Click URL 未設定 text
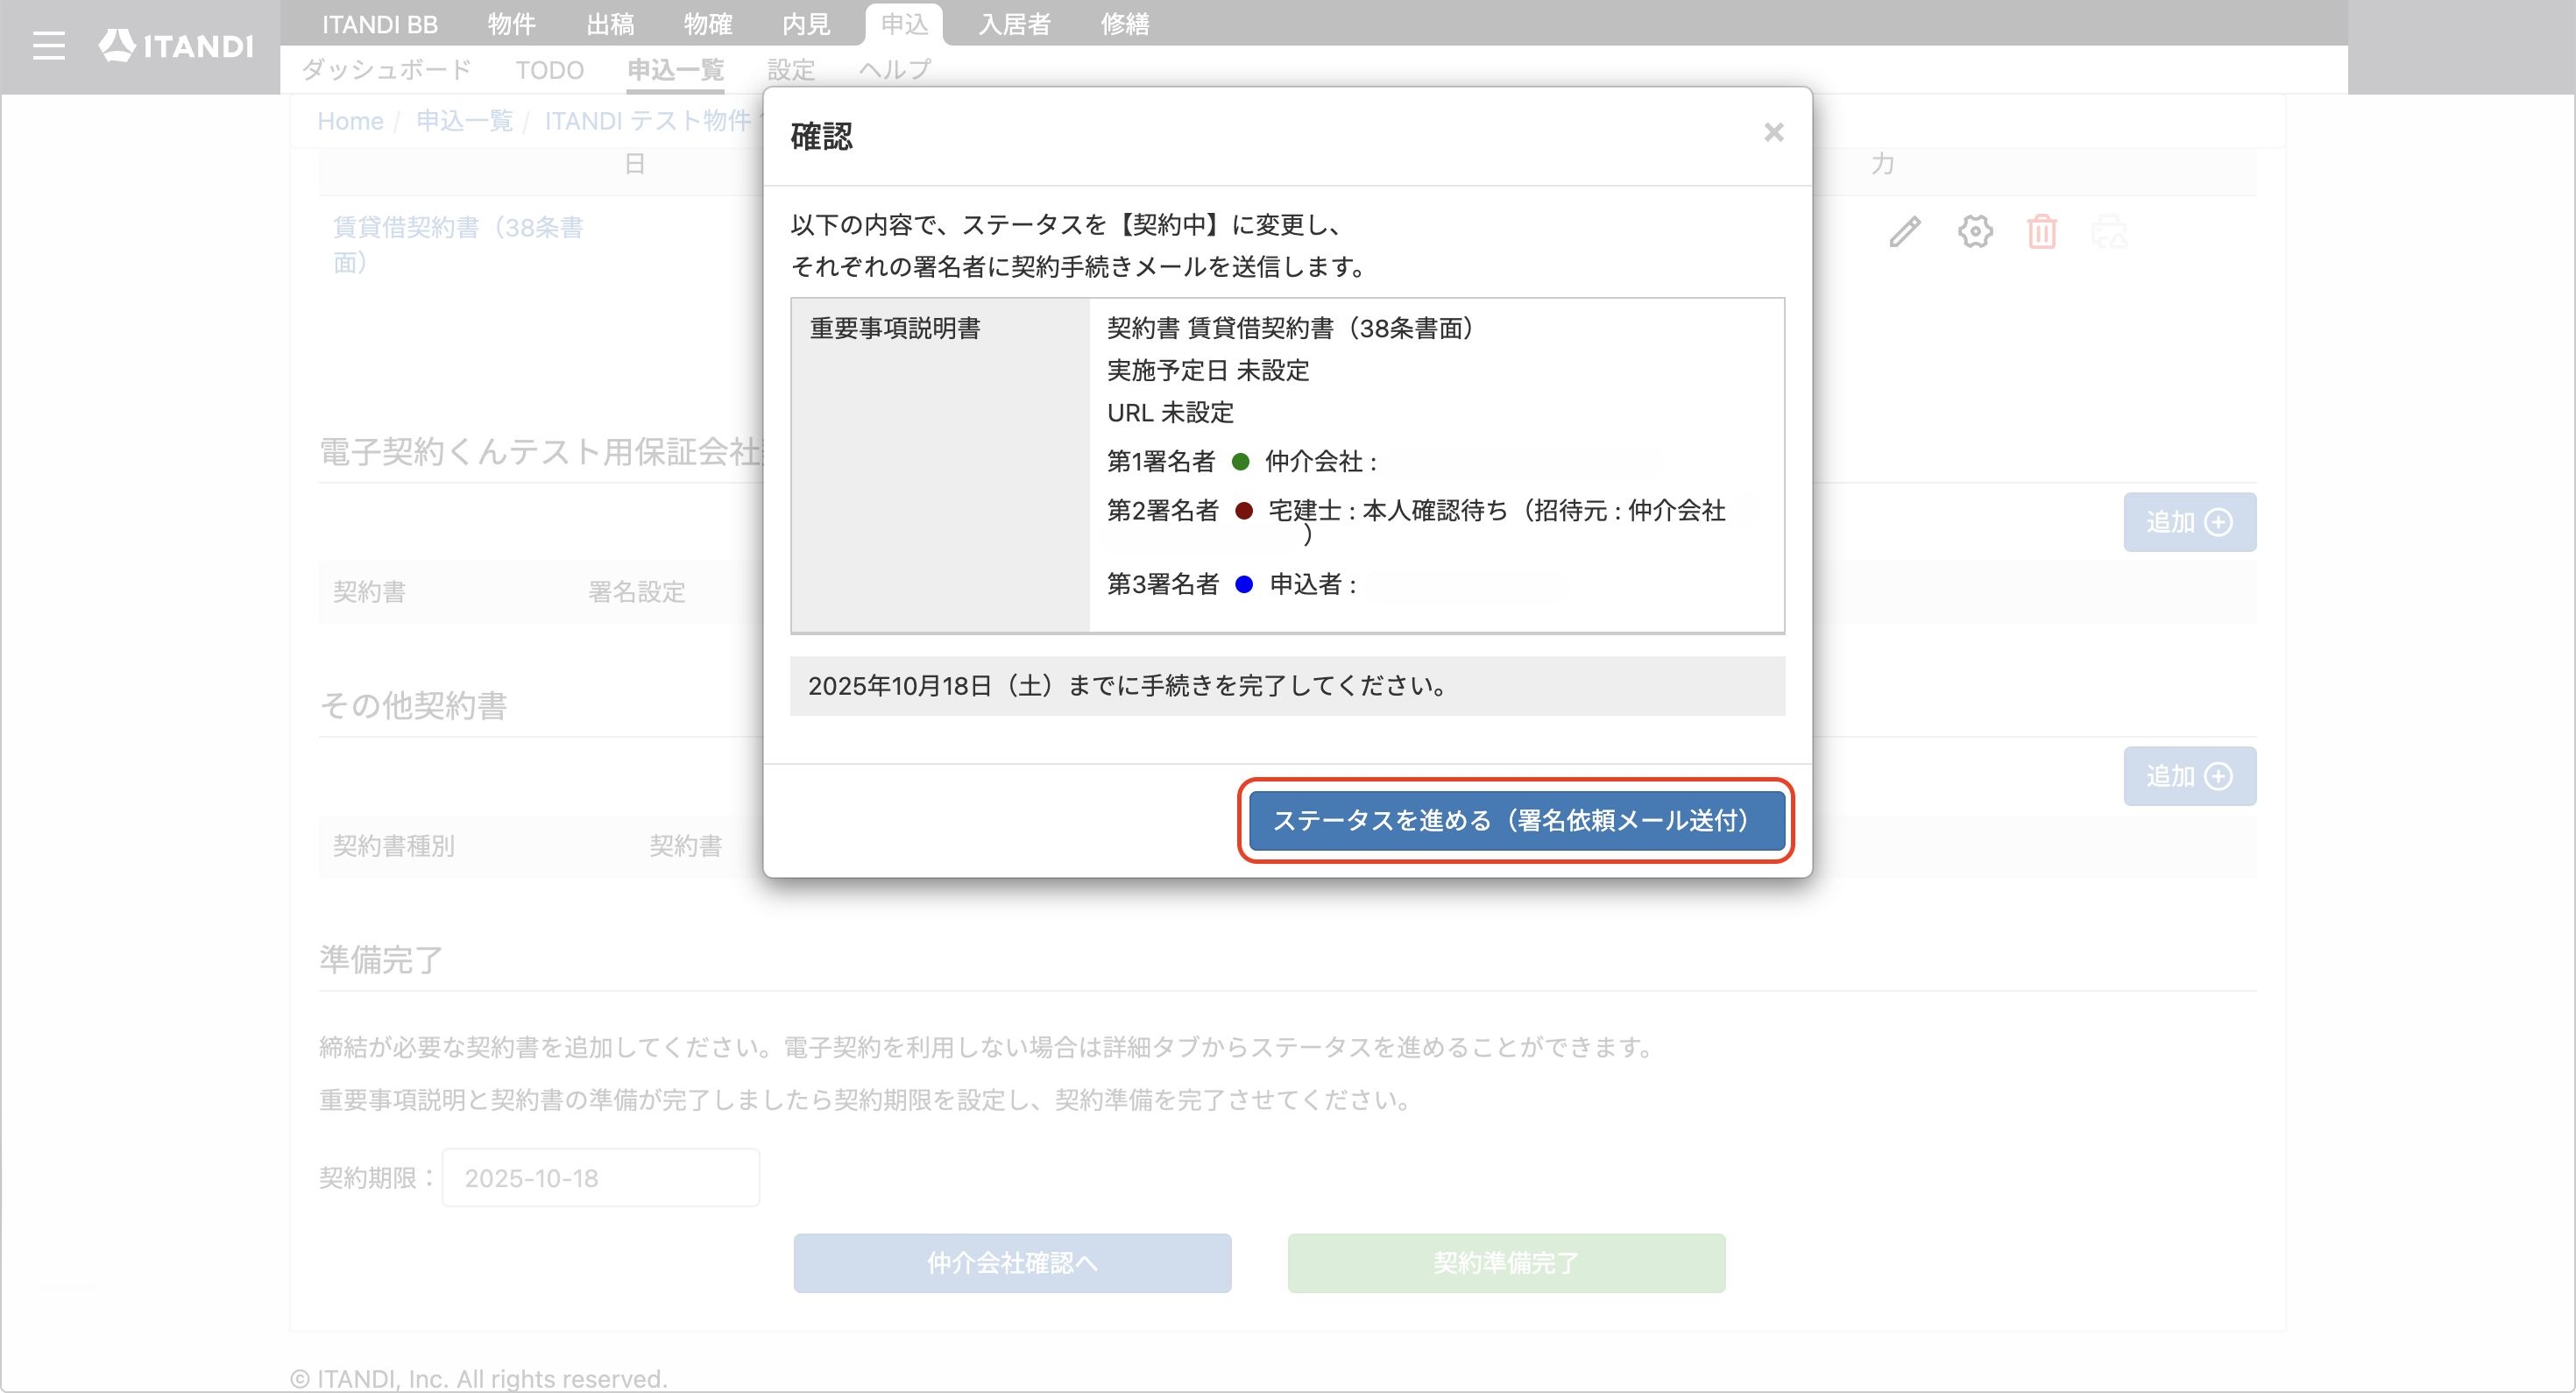 [1170, 412]
